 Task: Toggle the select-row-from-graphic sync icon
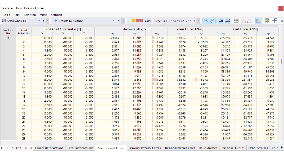click(212, 21)
